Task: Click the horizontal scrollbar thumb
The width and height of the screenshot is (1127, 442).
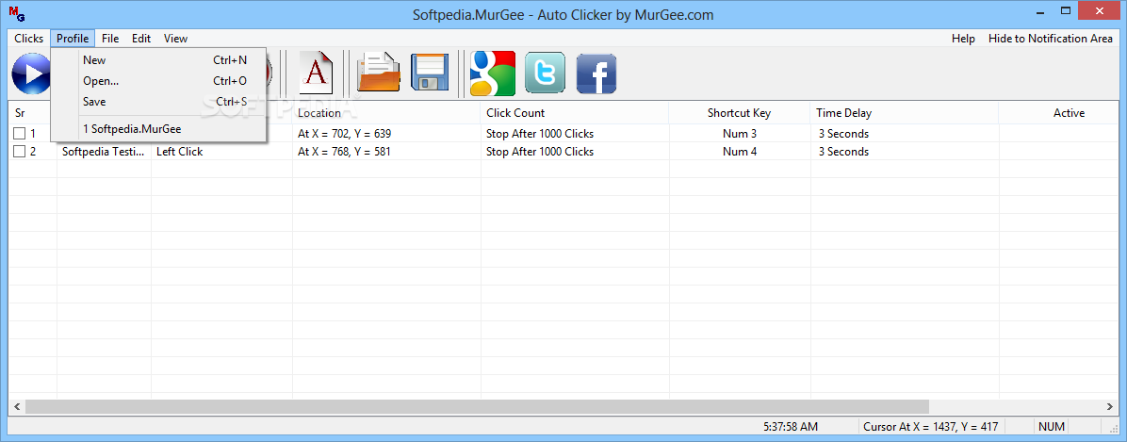Action: 477,407
